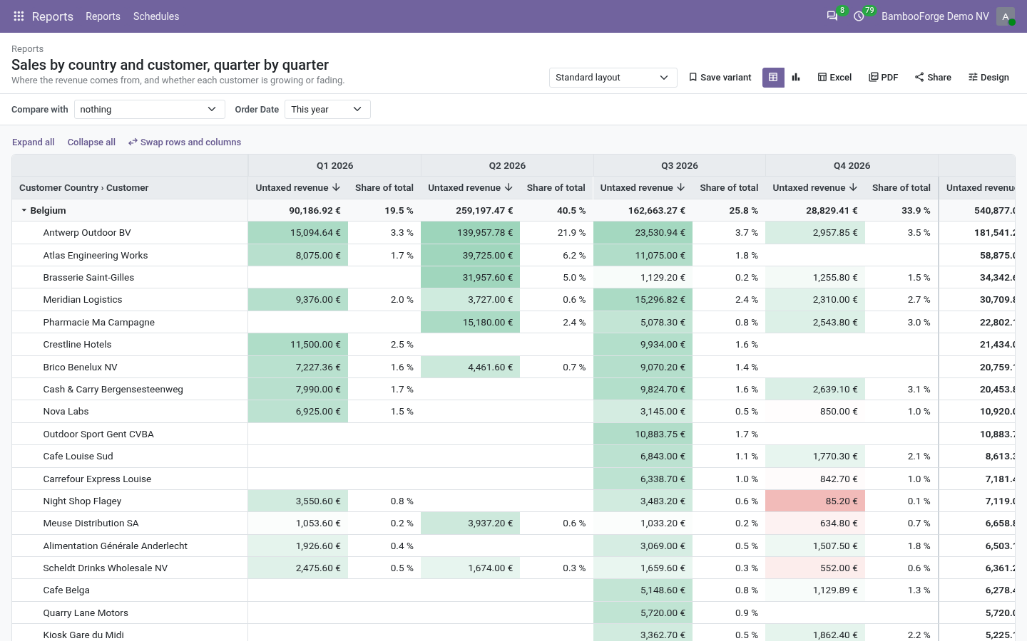
Task: Click Expand all link
Action: [34, 142]
